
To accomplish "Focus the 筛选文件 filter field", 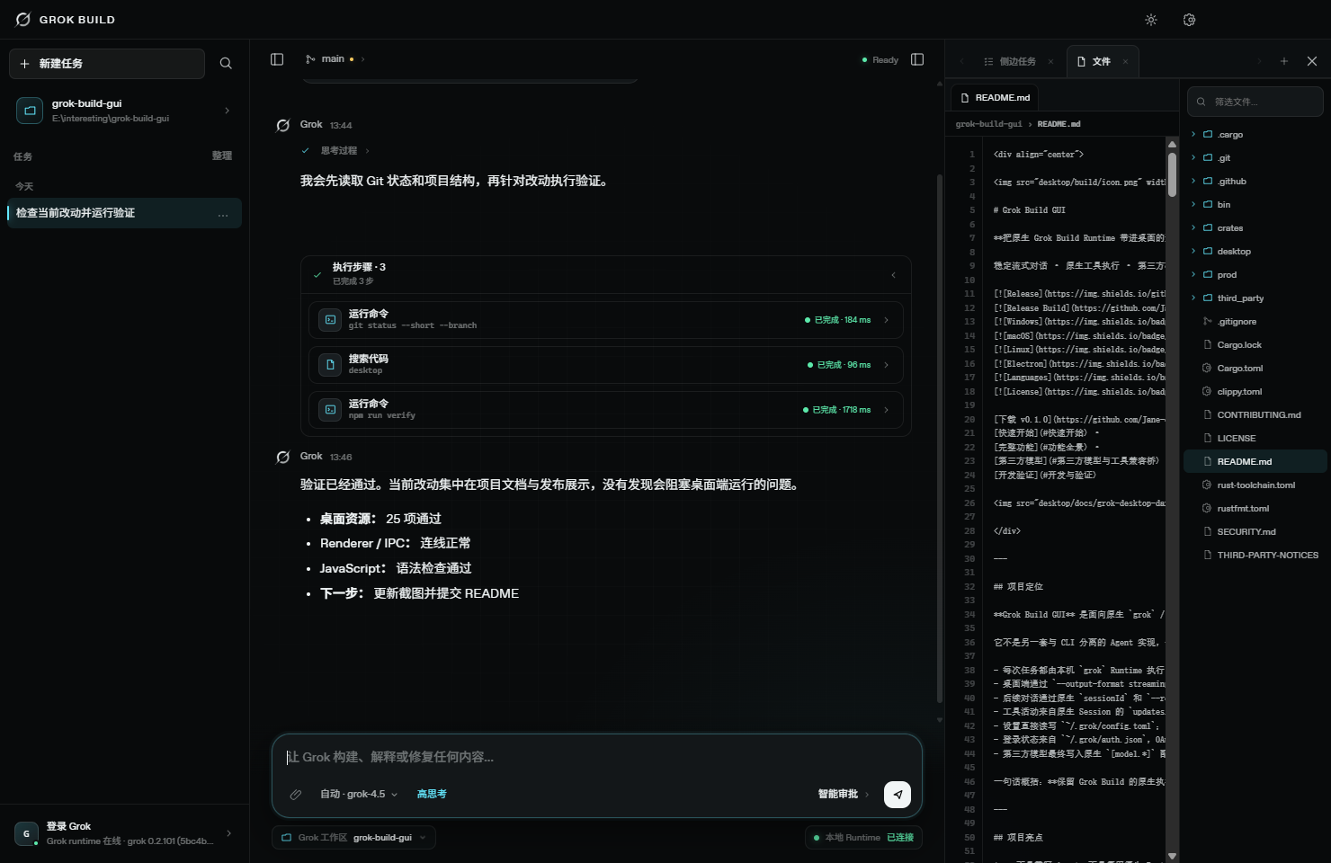I will point(1255,102).
